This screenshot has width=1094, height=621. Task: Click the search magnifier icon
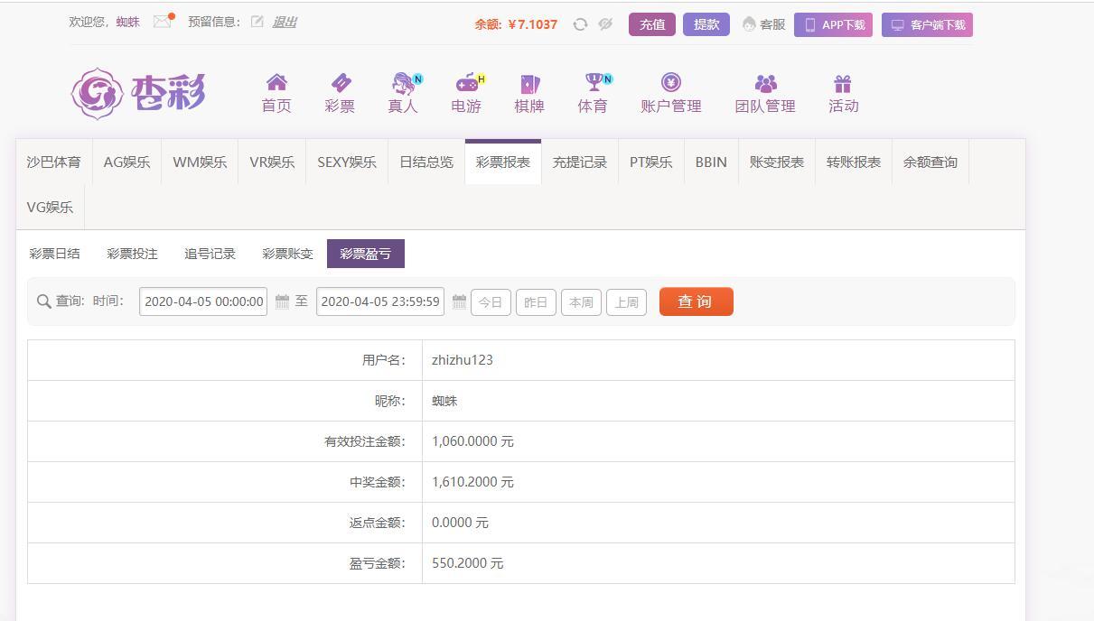coord(43,301)
